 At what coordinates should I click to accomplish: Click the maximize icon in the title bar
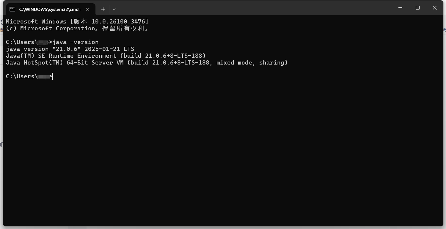click(x=417, y=7)
